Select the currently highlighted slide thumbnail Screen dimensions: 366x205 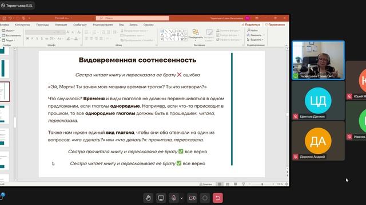(x=5, y=92)
